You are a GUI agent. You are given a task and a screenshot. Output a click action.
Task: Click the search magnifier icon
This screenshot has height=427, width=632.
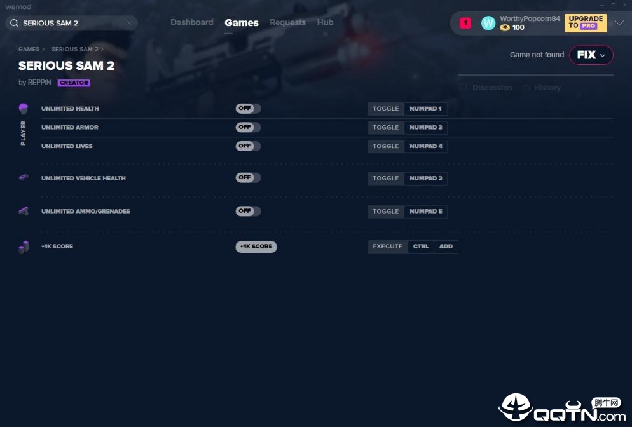point(14,23)
